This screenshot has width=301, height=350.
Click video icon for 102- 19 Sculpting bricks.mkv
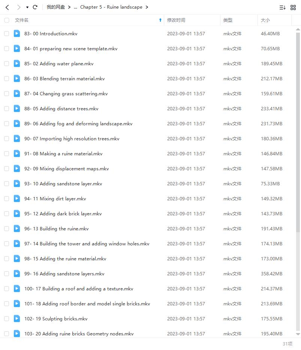tap(17, 318)
